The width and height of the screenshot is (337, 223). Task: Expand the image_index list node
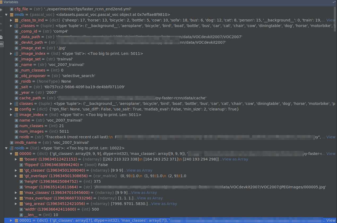coord(11,115)
